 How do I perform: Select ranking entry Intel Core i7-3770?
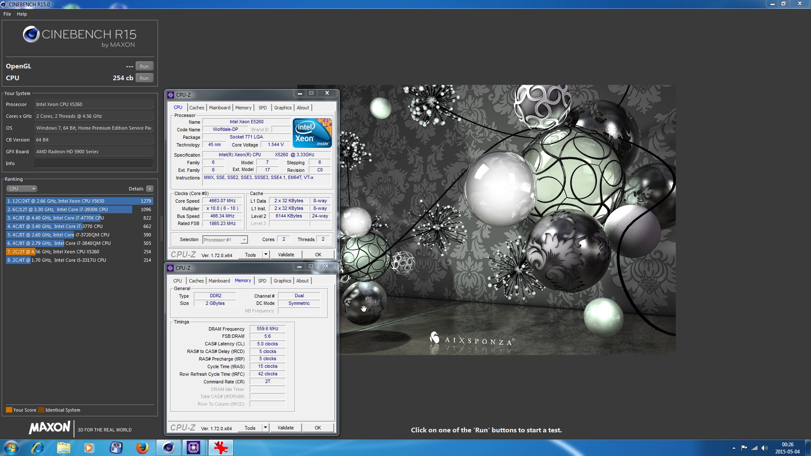[79, 226]
